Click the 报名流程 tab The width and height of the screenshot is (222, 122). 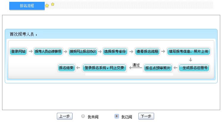[x=27, y=6]
